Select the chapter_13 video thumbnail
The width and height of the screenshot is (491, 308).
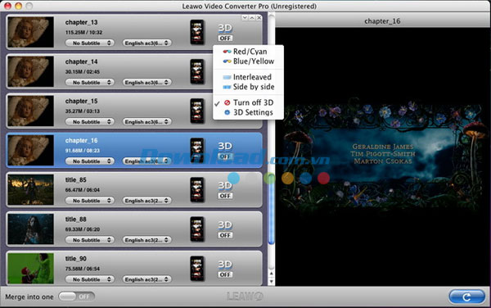click(x=31, y=32)
